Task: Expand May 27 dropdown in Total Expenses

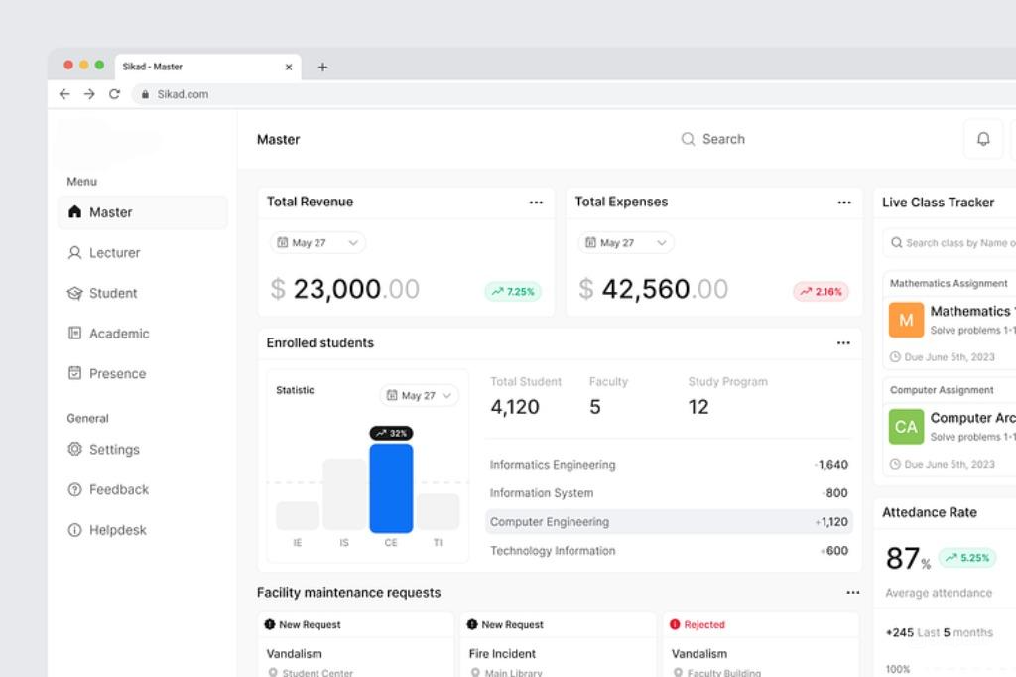Action: 626,243
